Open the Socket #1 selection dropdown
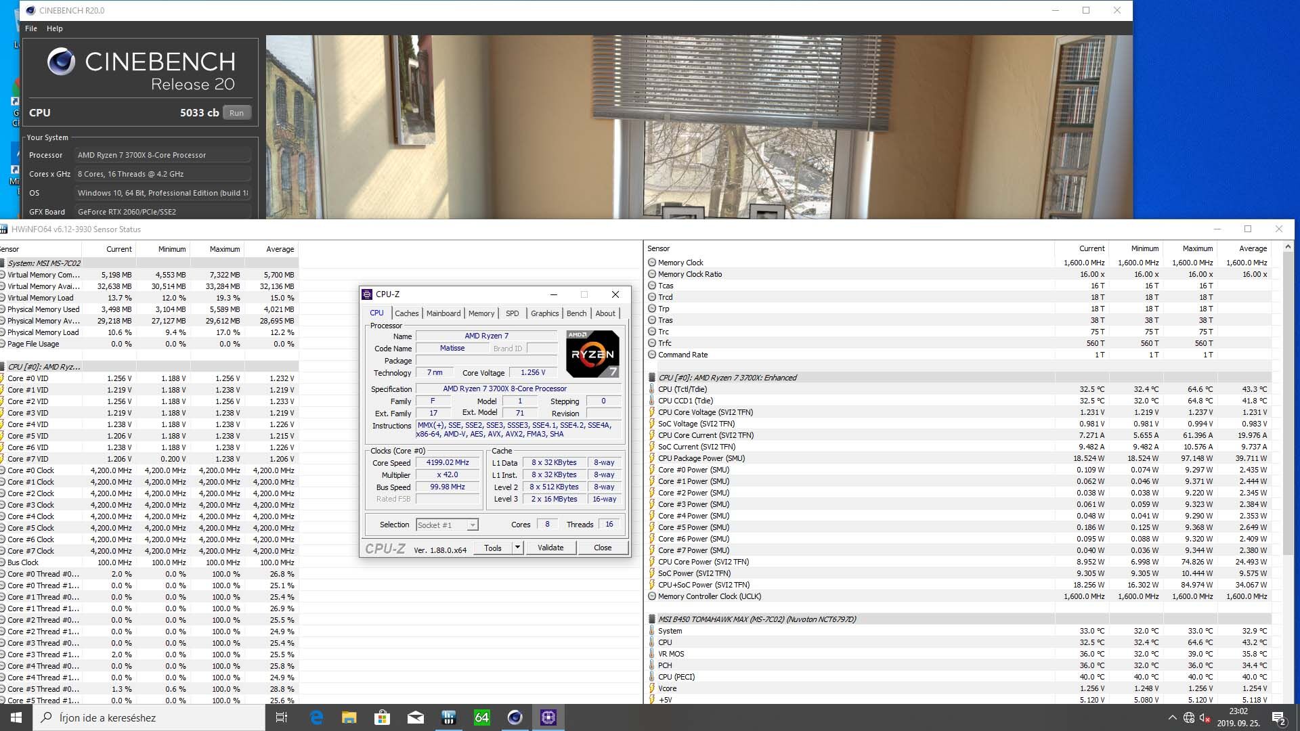The image size is (1300, 731). 447,525
